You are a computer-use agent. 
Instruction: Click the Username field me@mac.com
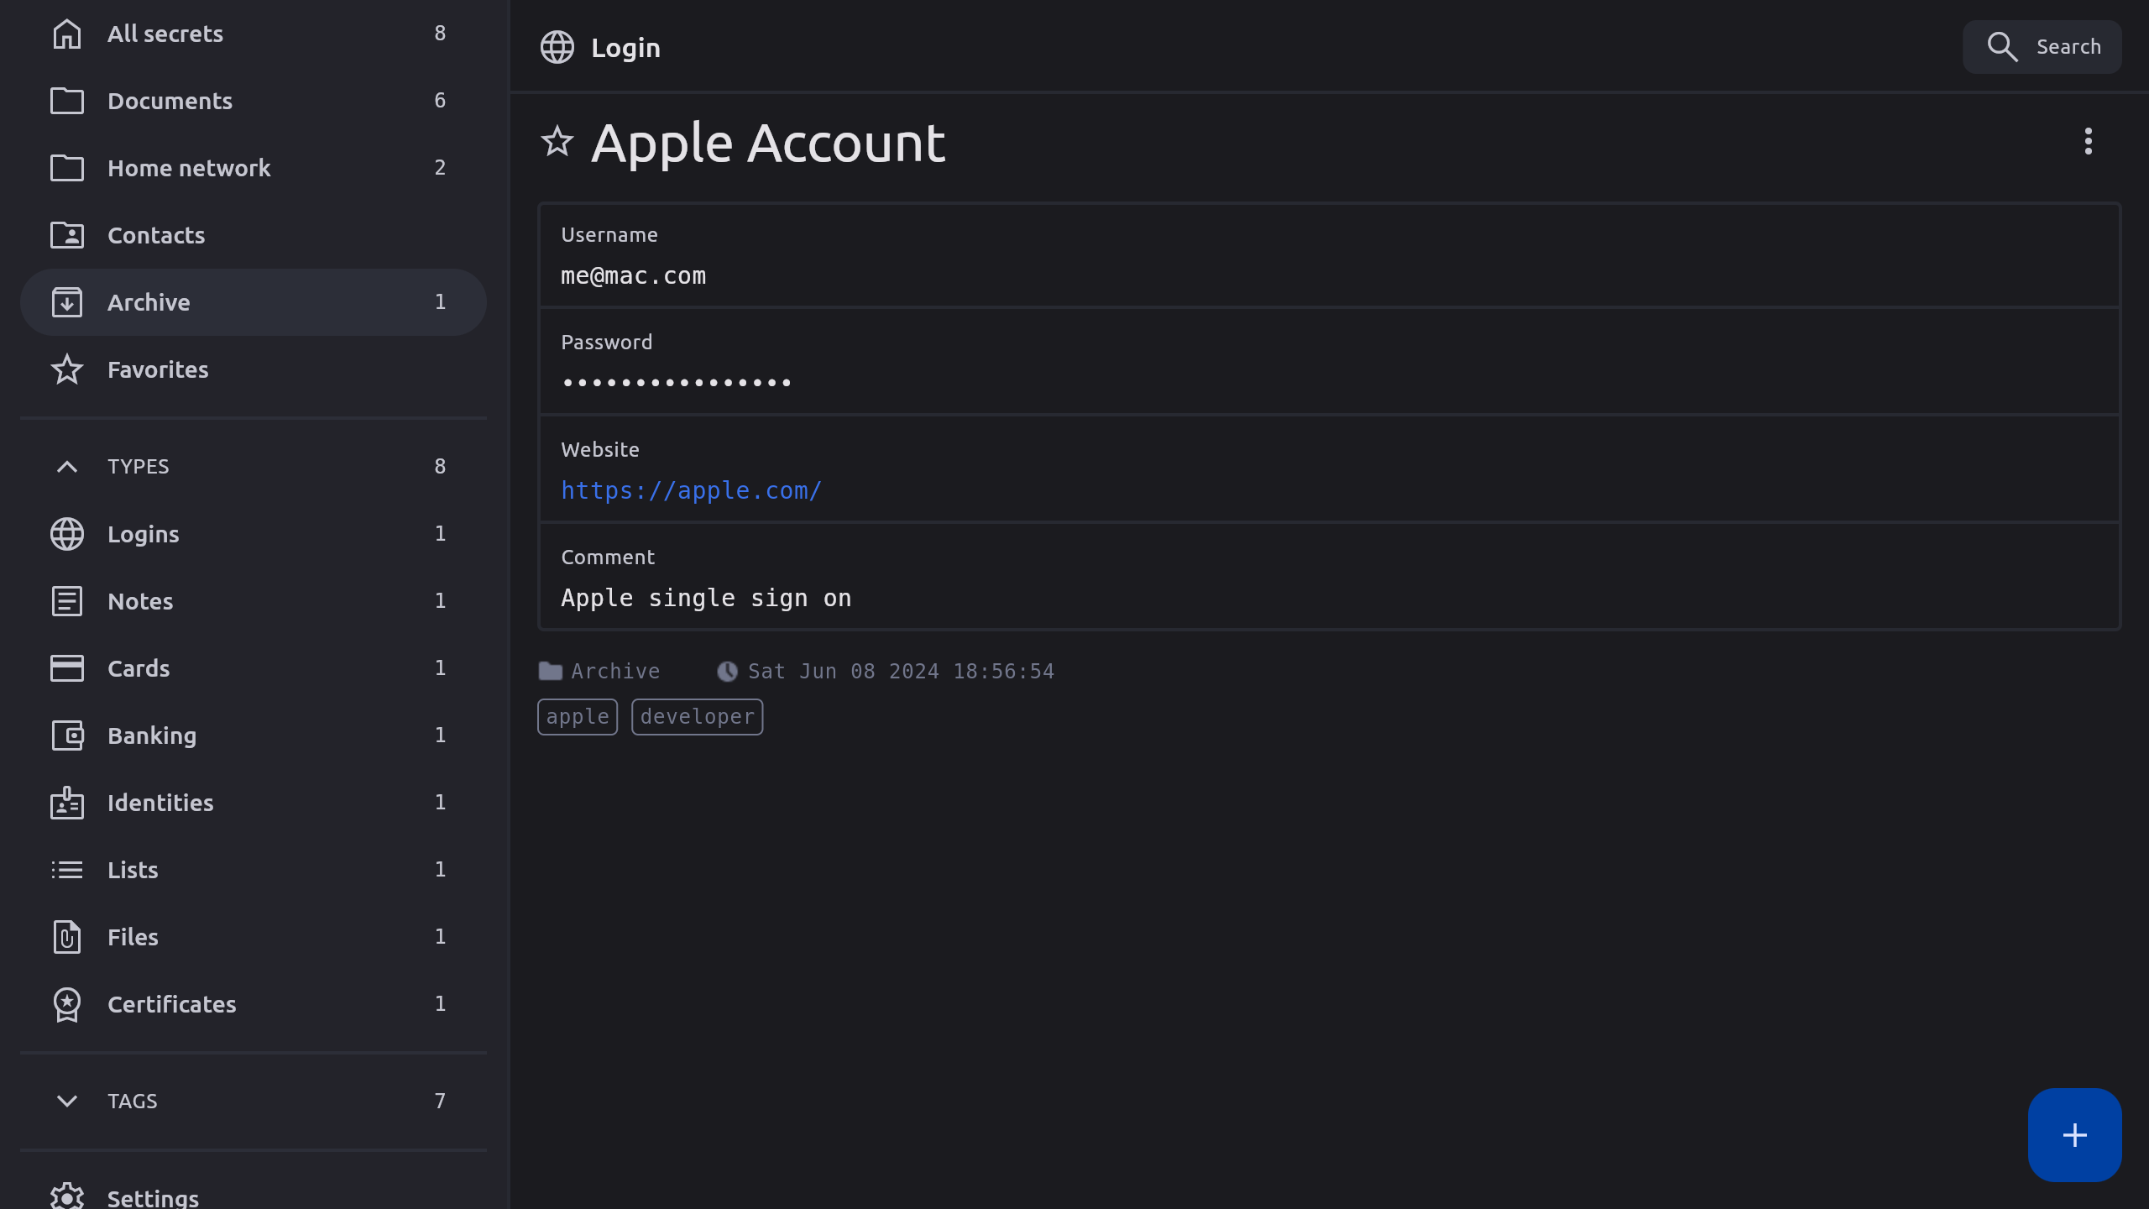633,275
